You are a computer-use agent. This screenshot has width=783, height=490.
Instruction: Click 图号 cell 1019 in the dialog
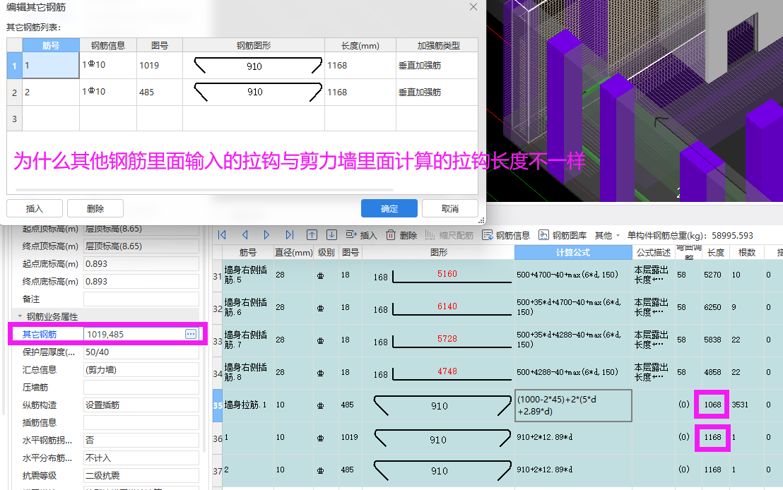tap(160, 66)
